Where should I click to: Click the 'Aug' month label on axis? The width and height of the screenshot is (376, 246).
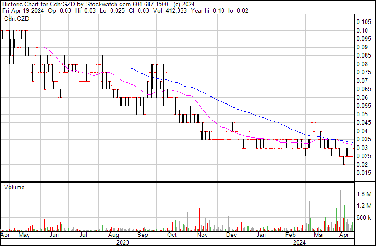point(113,235)
